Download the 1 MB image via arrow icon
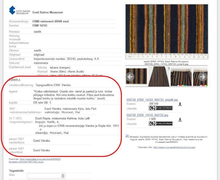 tap(180, 119)
